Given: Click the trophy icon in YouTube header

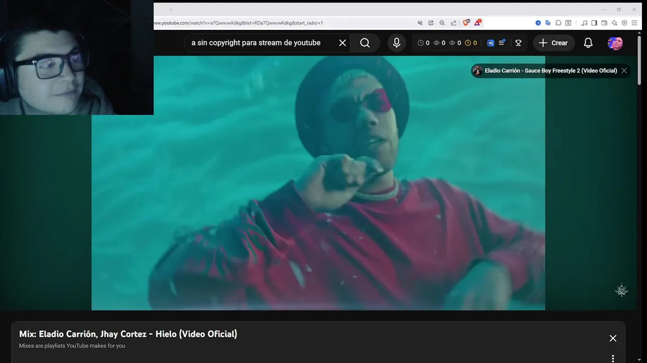Looking at the screenshot, I should [x=518, y=43].
